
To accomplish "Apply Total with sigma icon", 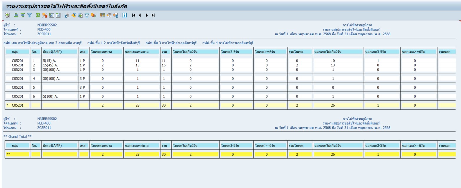I will [x=38, y=15].
